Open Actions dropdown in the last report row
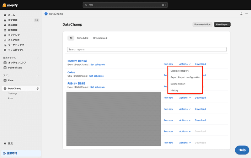Viewport: 251px width, 158px height. pyautogui.click(x=185, y=143)
